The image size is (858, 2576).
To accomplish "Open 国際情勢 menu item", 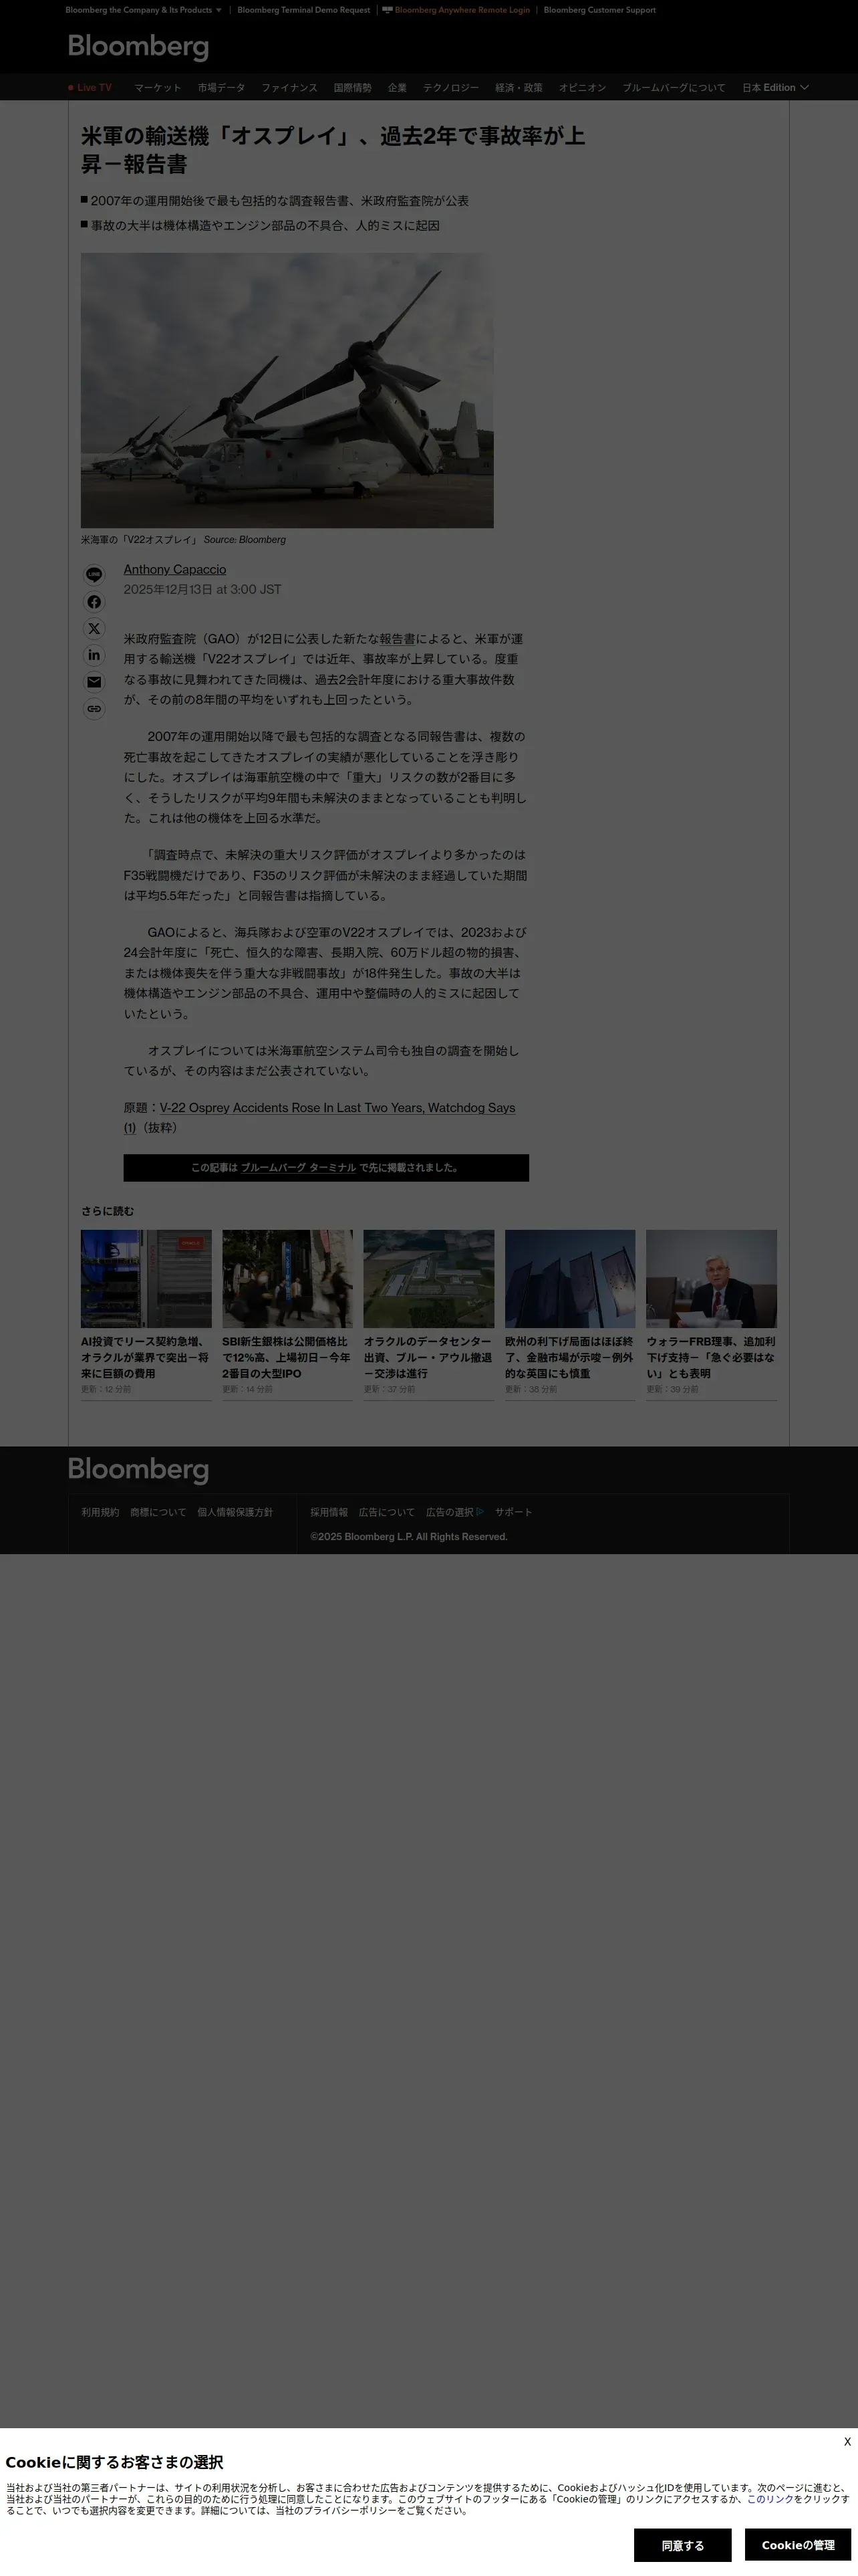I will (353, 88).
